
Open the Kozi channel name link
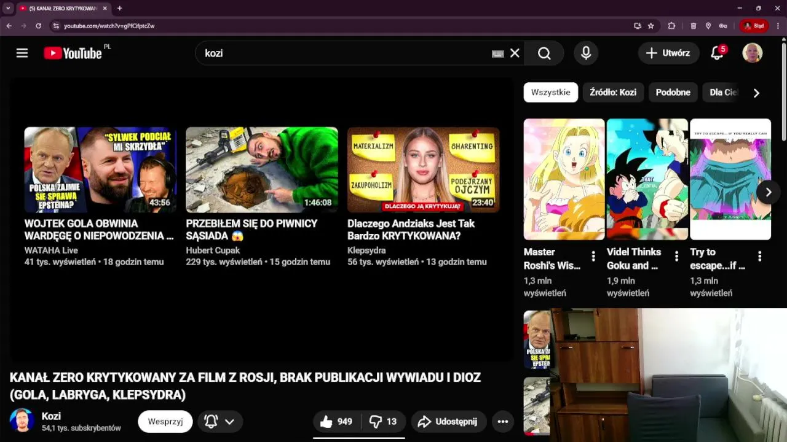click(x=51, y=416)
